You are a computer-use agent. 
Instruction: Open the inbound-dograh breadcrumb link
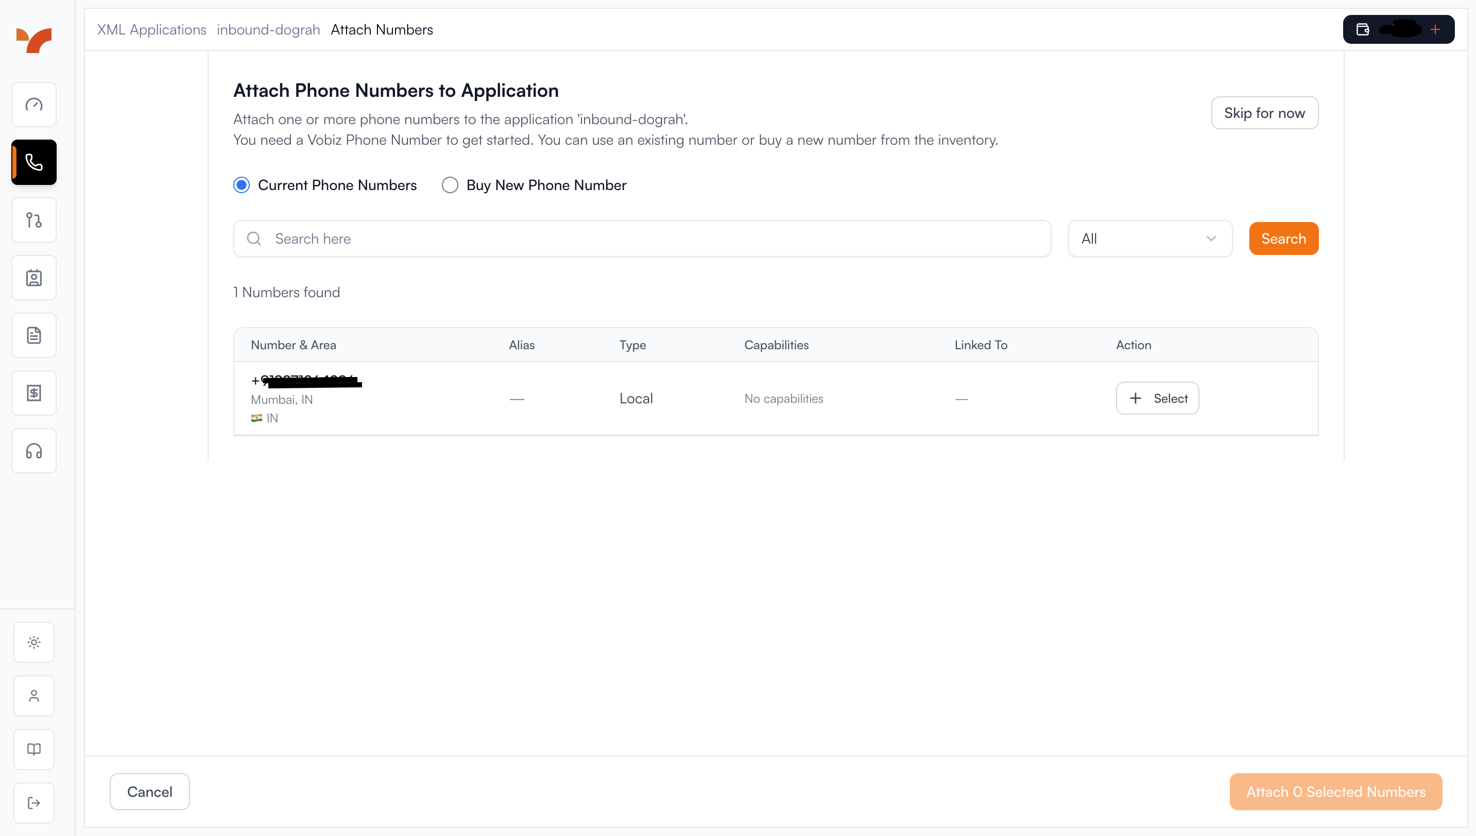click(x=268, y=29)
